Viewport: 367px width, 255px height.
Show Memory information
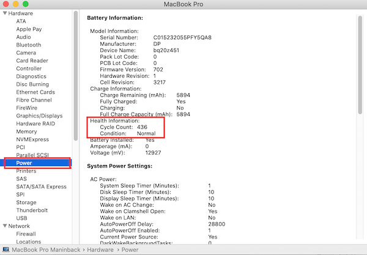tap(26, 131)
